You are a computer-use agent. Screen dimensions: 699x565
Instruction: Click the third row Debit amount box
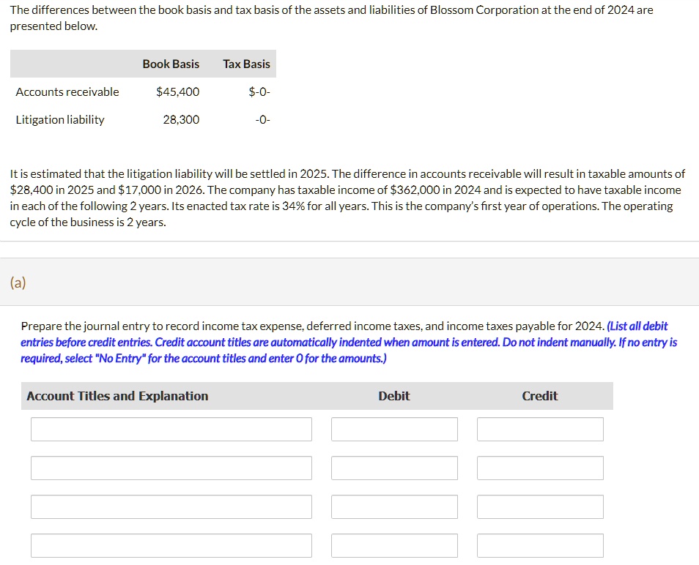coord(394,506)
